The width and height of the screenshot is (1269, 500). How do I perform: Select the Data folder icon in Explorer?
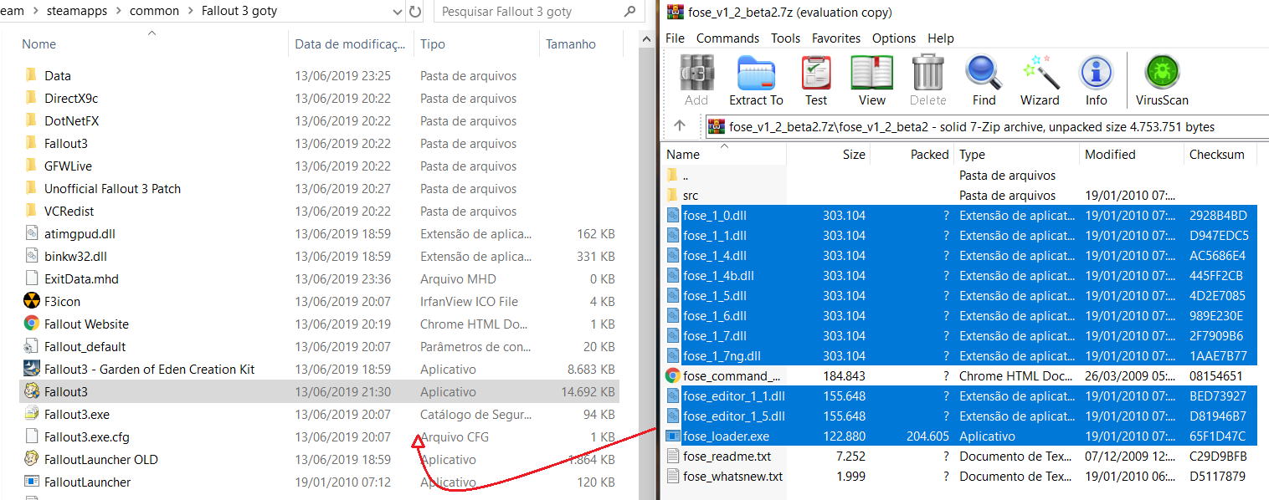32,75
